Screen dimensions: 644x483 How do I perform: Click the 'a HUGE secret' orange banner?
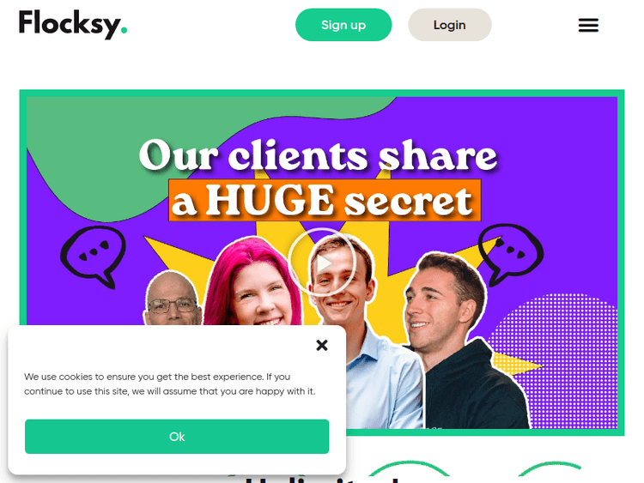(325, 200)
